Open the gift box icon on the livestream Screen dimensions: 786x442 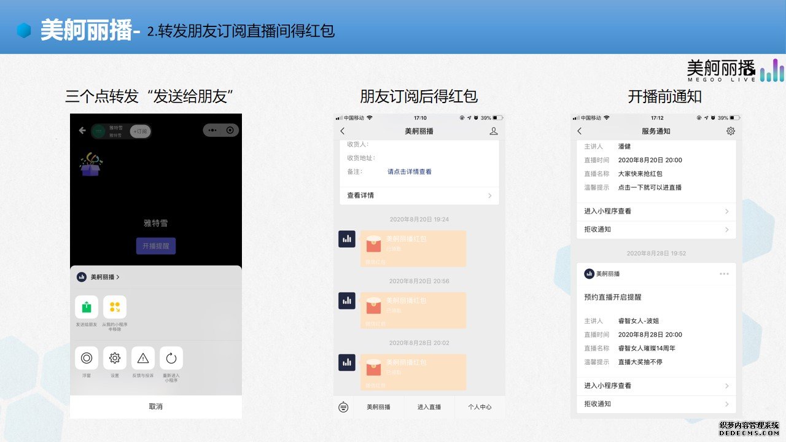[91, 164]
